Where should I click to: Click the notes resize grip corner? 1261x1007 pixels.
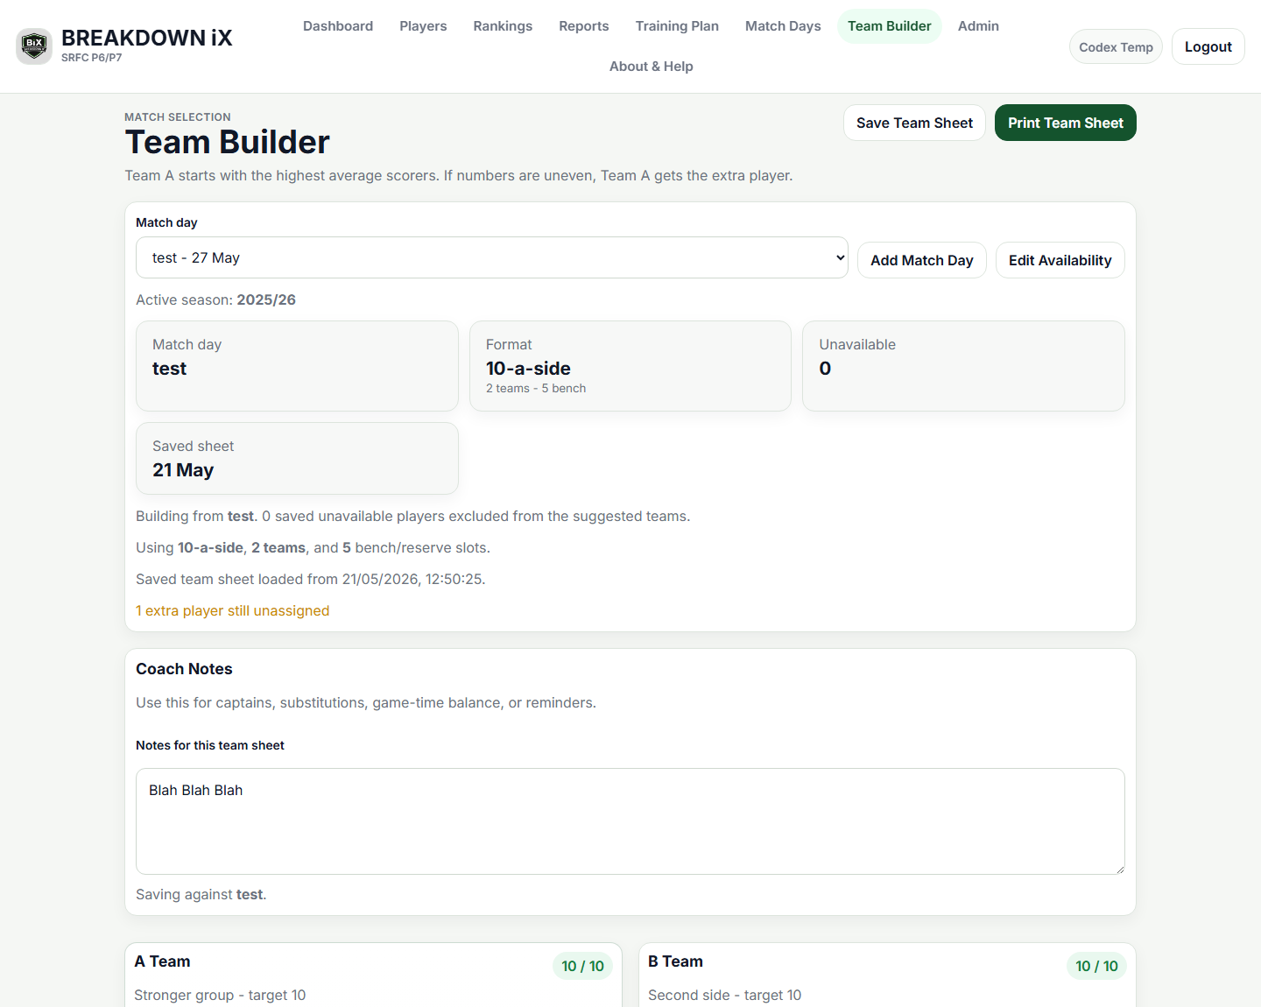[1119, 869]
